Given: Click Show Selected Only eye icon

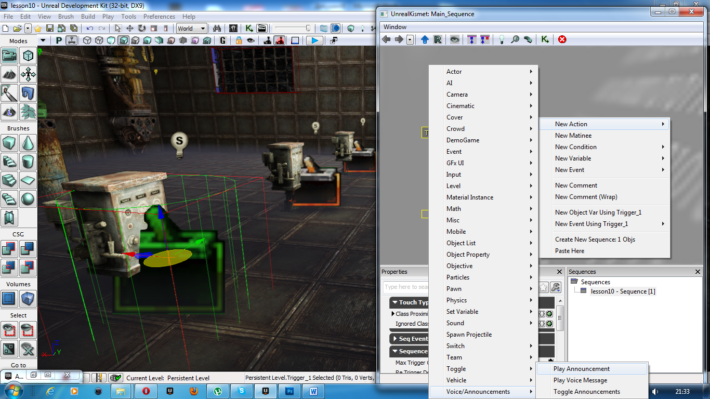Looking at the screenshot, I should pos(10,329).
